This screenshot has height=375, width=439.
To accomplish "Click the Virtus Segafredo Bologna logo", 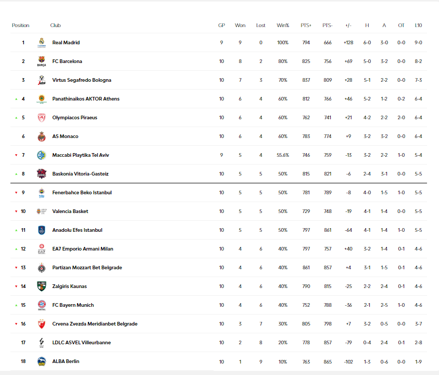I will pos(42,80).
